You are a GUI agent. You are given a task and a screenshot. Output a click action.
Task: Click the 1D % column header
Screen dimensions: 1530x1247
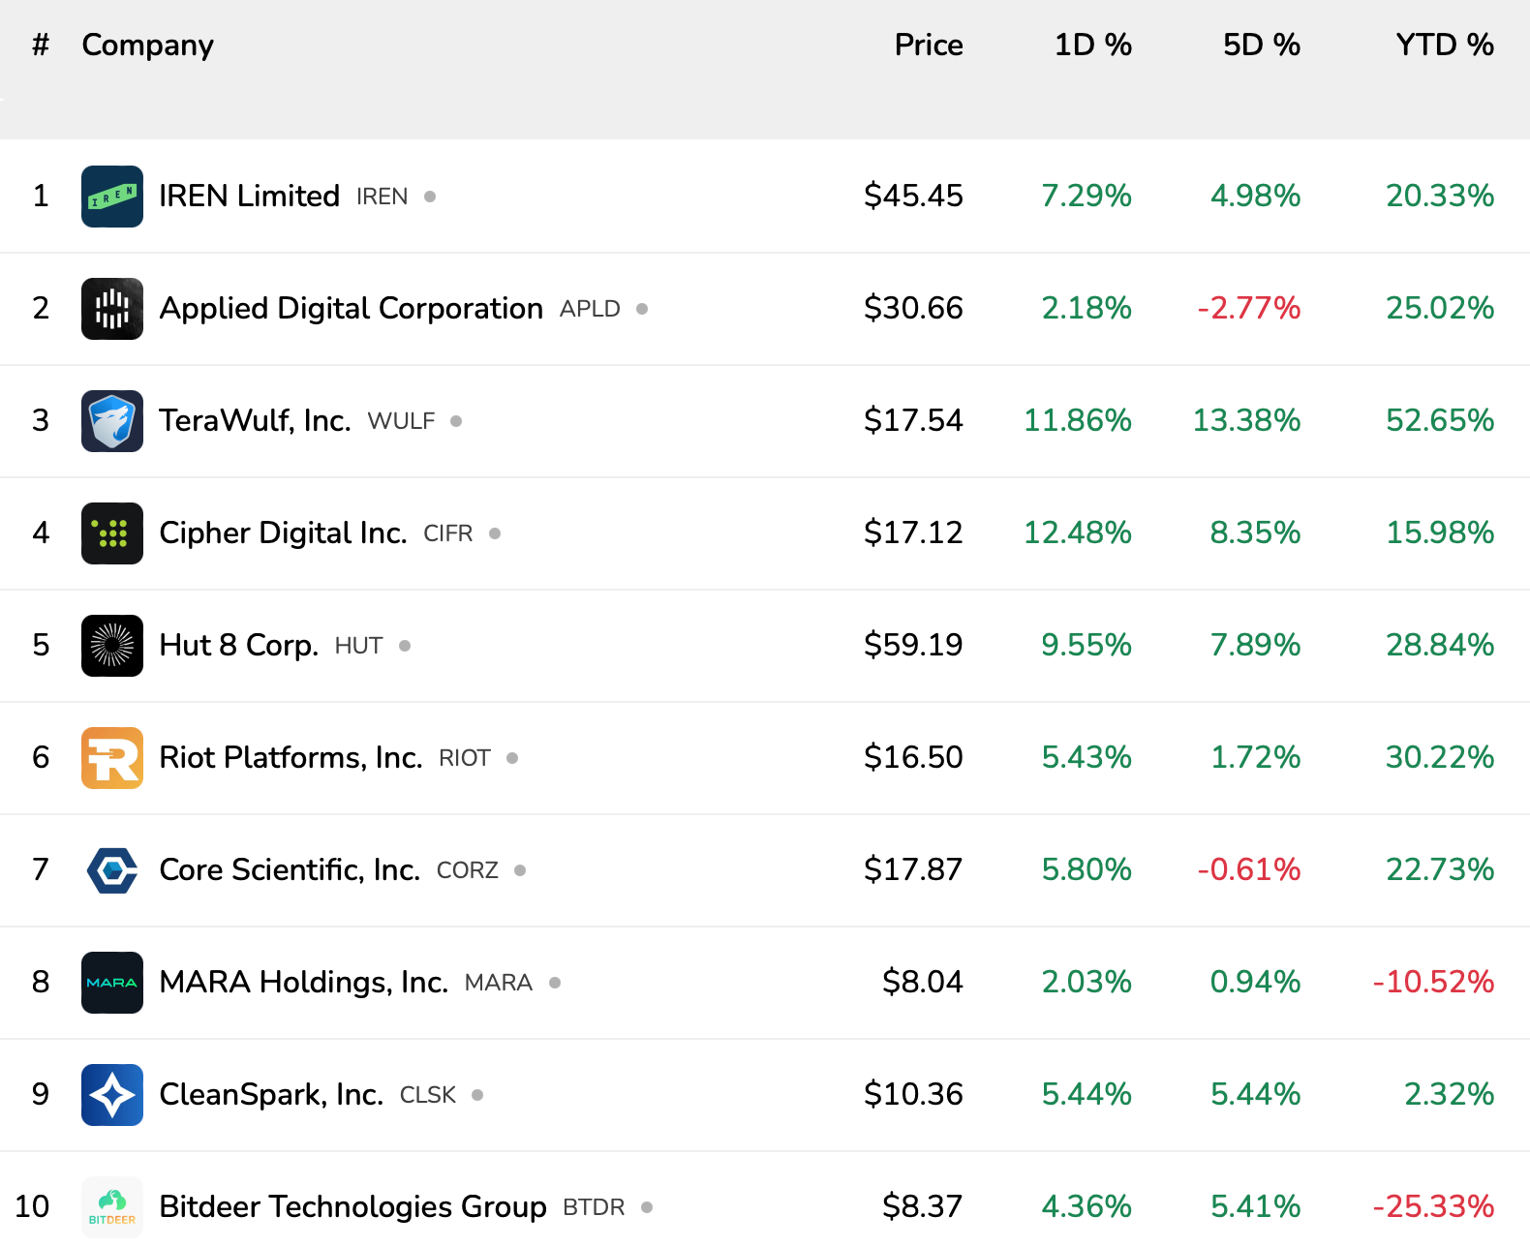click(x=1093, y=45)
